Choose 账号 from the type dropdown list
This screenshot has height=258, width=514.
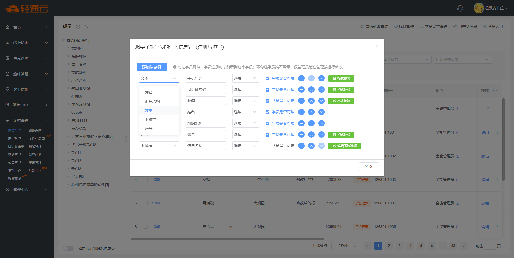[149, 129]
